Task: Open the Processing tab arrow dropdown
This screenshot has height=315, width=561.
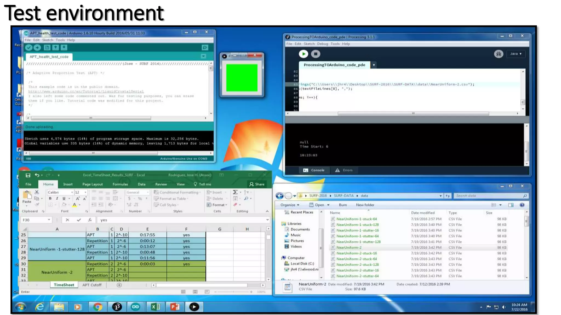Action: pyautogui.click(x=374, y=65)
